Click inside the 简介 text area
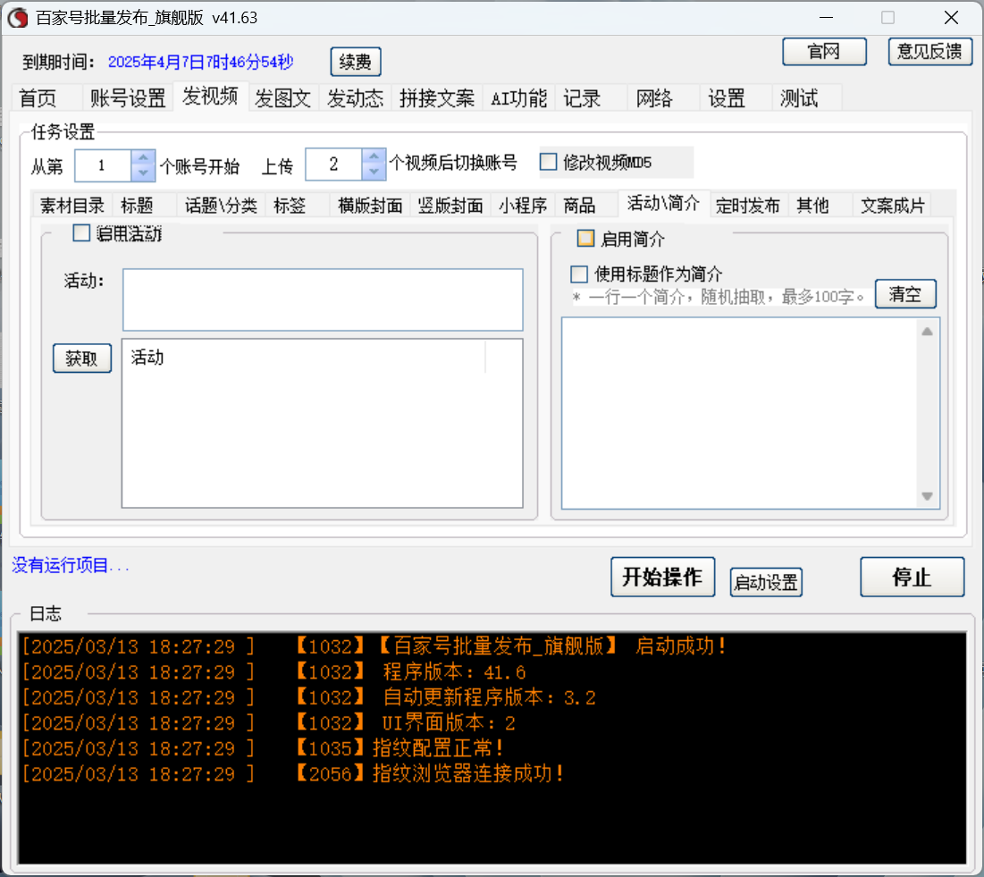This screenshot has height=877, width=984. (739, 413)
